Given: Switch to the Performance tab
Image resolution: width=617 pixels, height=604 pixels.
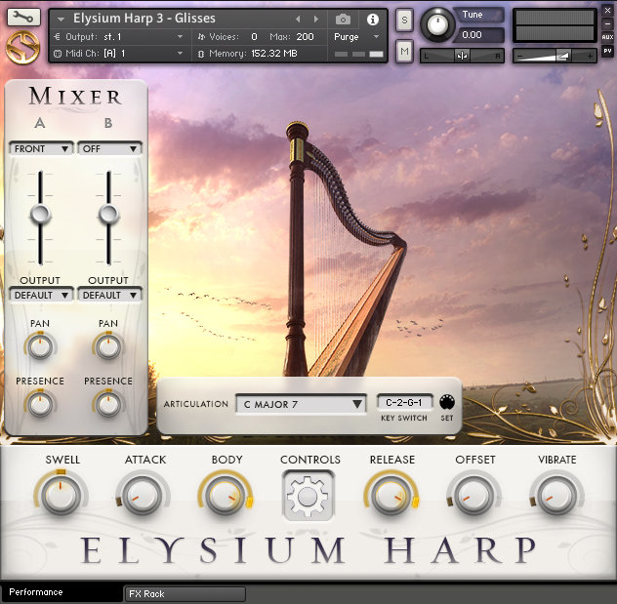Looking at the screenshot, I should (36, 592).
